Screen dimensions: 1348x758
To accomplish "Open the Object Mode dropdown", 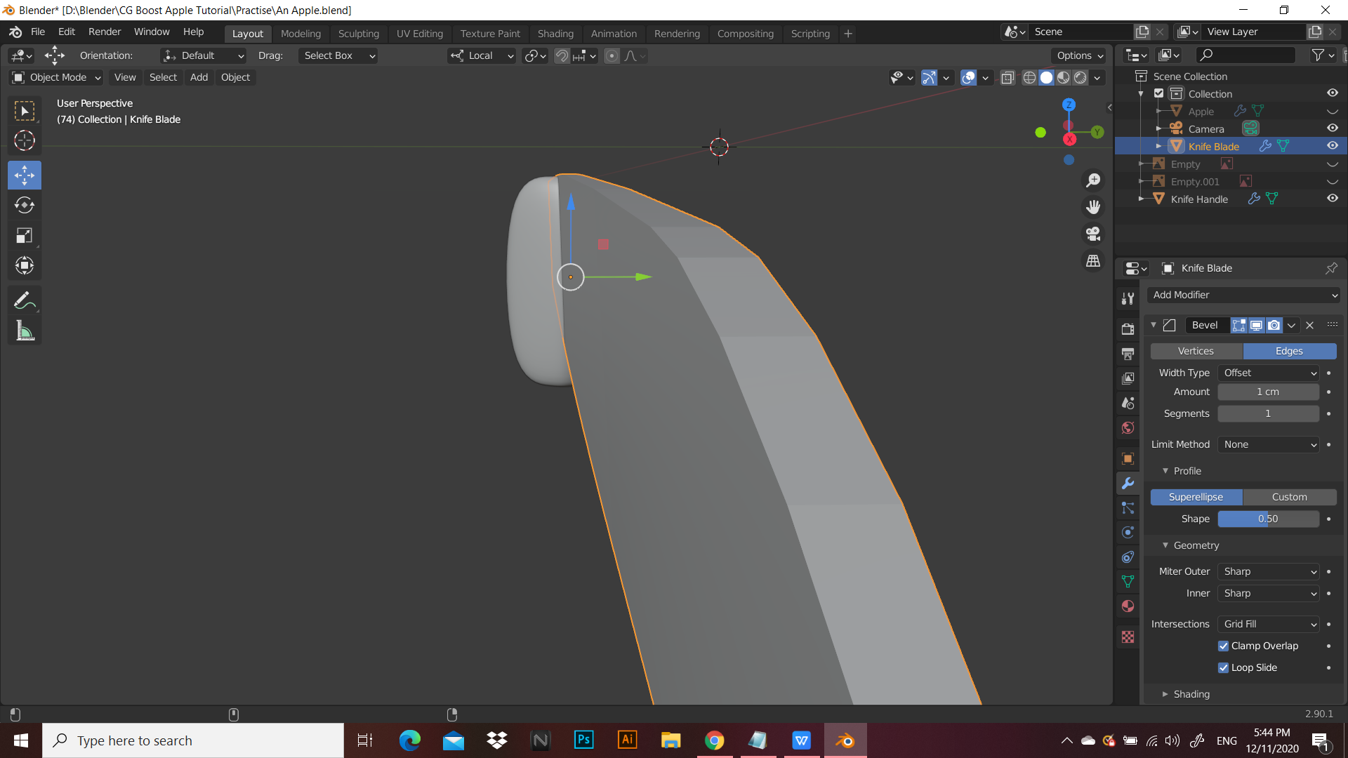I will click(x=57, y=77).
